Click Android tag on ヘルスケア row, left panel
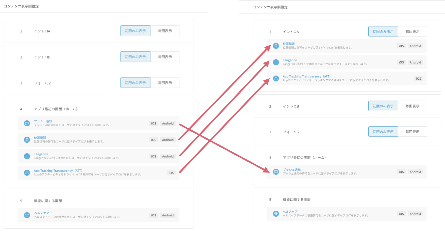 point(168,215)
